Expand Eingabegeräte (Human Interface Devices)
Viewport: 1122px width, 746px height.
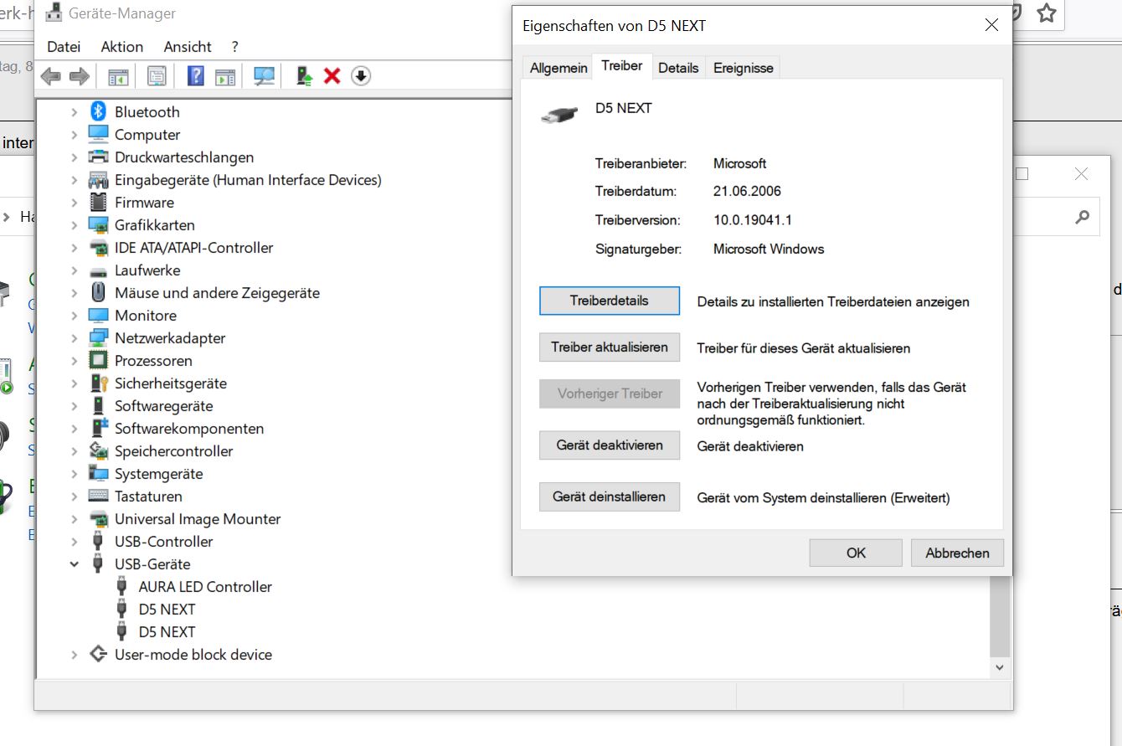(x=75, y=179)
